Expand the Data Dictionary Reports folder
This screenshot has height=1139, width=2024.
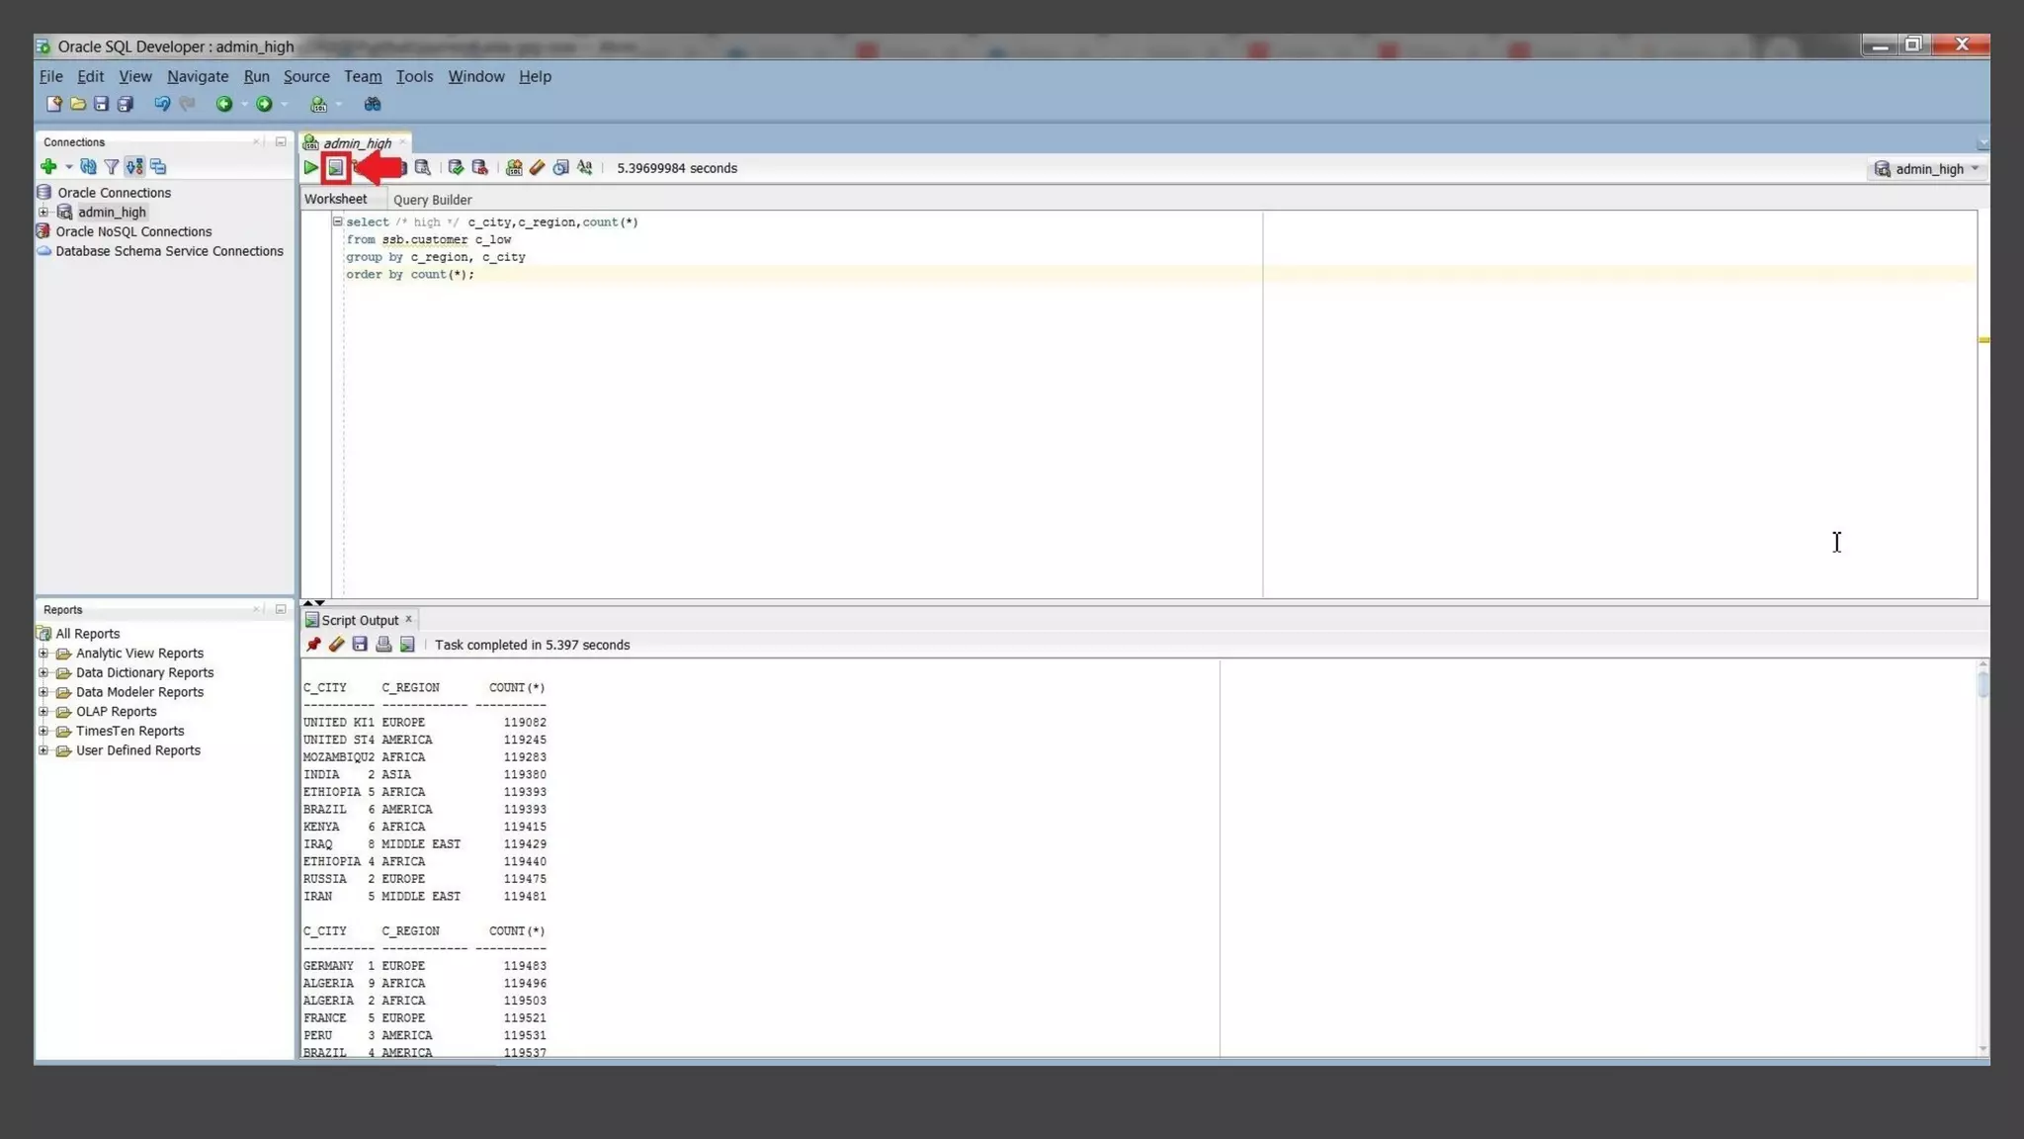43,673
